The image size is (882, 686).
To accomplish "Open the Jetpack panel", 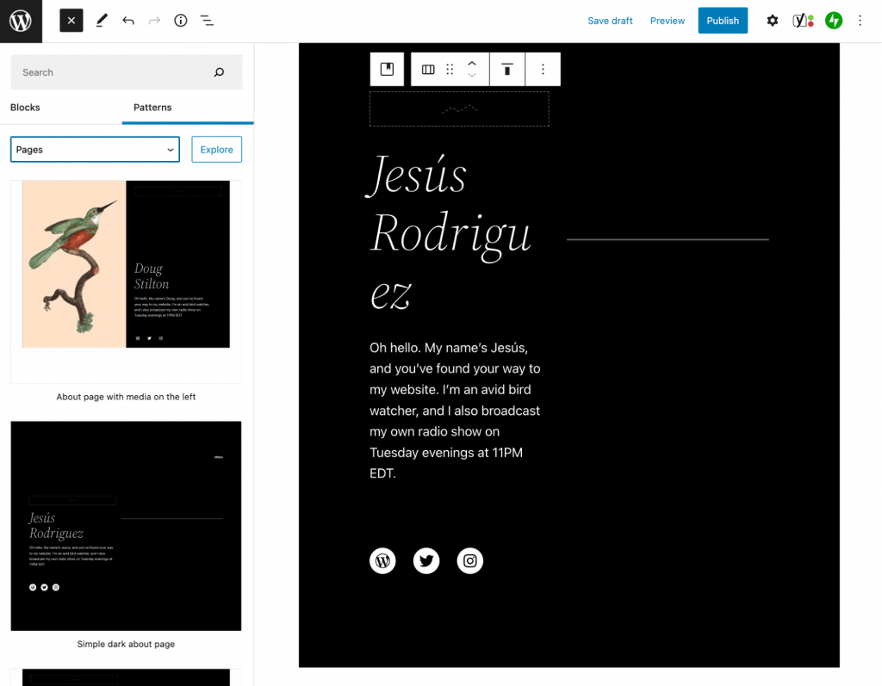I will (x=833, y=21).
